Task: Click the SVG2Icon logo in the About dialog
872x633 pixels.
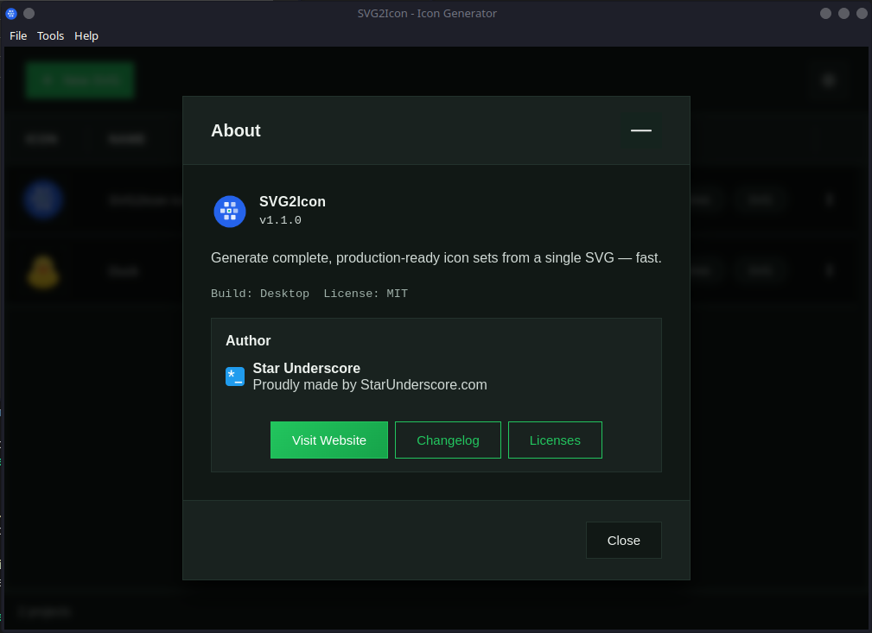Action: 229,211
